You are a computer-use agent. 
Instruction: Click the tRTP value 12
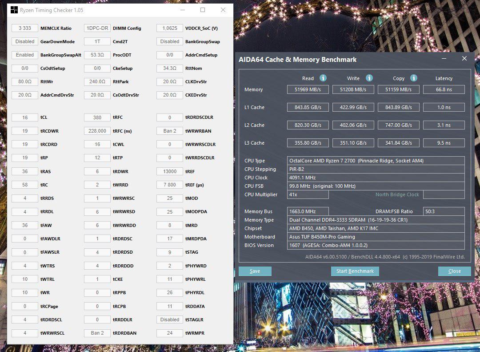[x=97, y=158]
